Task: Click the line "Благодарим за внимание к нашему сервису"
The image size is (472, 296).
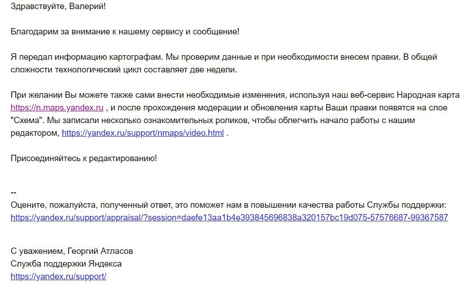Action: point(125,32)
